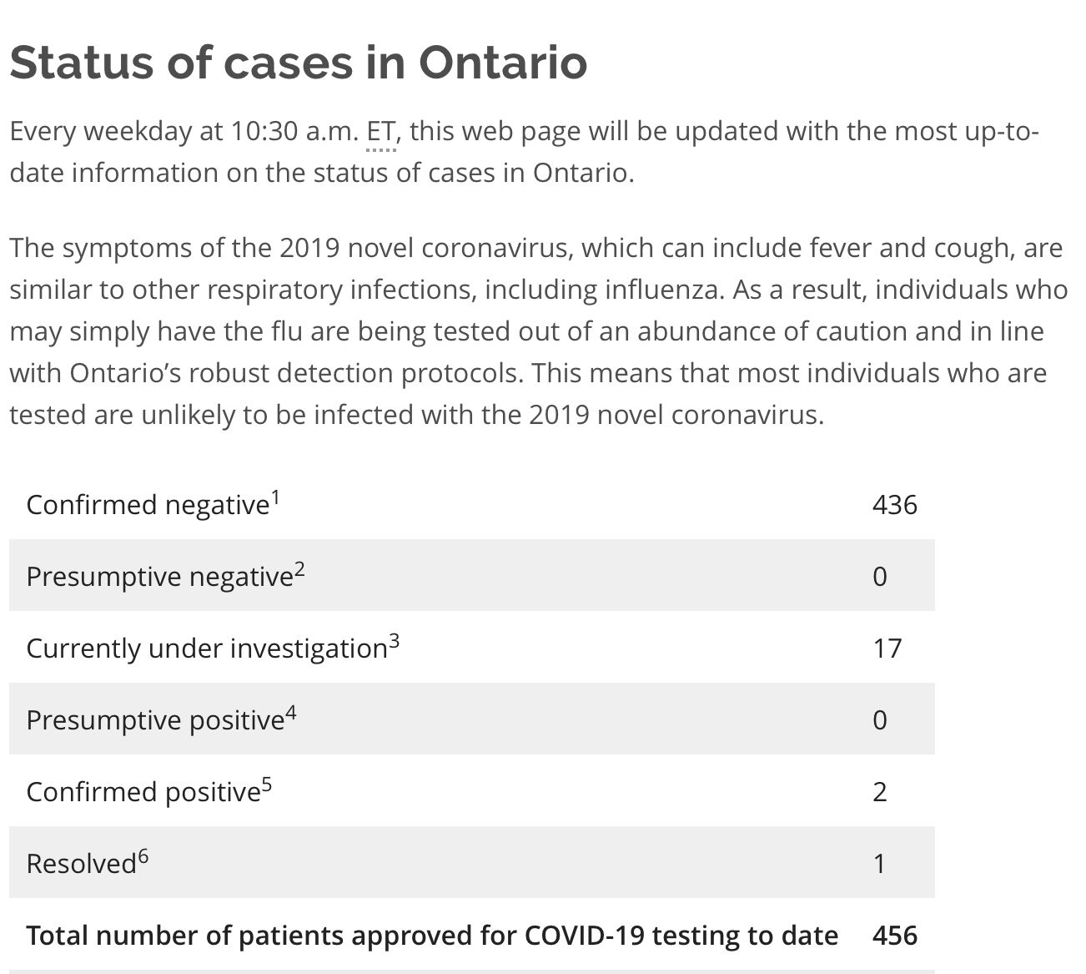Click the Confirmed positive value 2
This screenshot has height=974, width=1086.
click(x=880, y=791)
